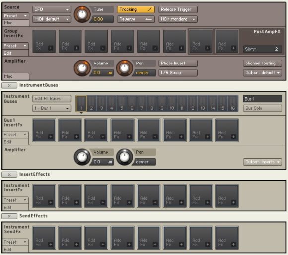The height and width of the screenshot is (255, 288).
Task: Click Edit under Group InsertFx
Action: click(x=15, y=53)
